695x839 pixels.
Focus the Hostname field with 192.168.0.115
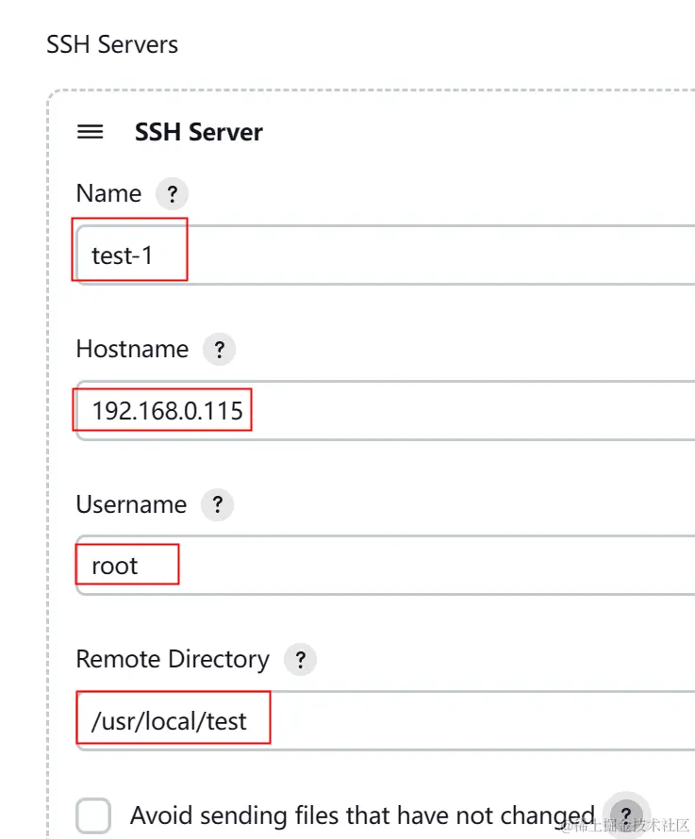click(386, 410)
